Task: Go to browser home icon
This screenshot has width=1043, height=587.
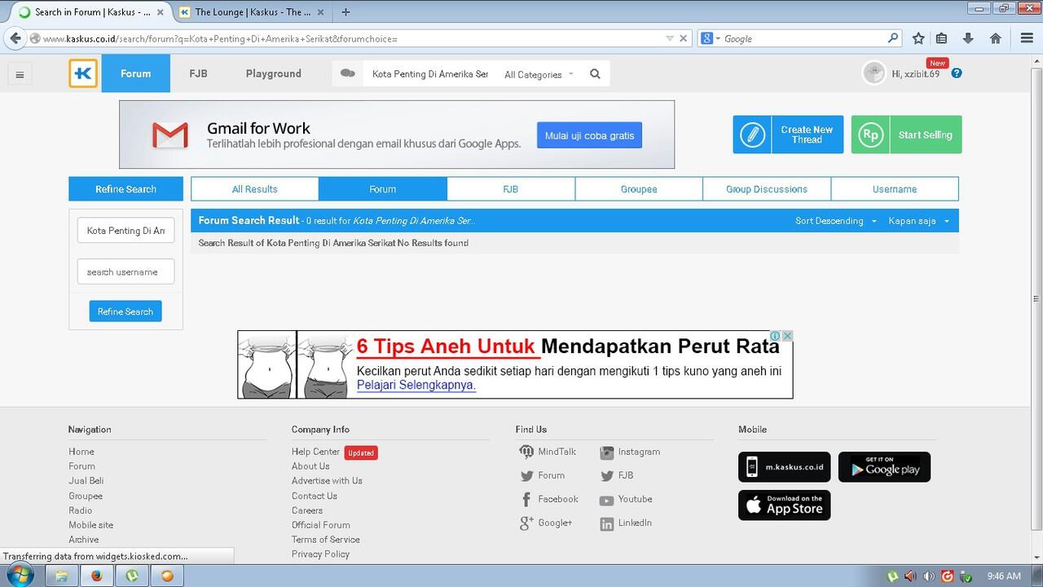Action: [x=995, y=38]
